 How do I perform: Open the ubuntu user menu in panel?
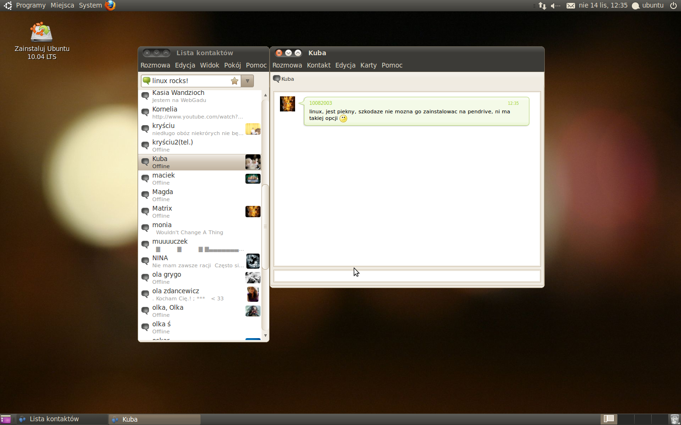pos(648,6)
